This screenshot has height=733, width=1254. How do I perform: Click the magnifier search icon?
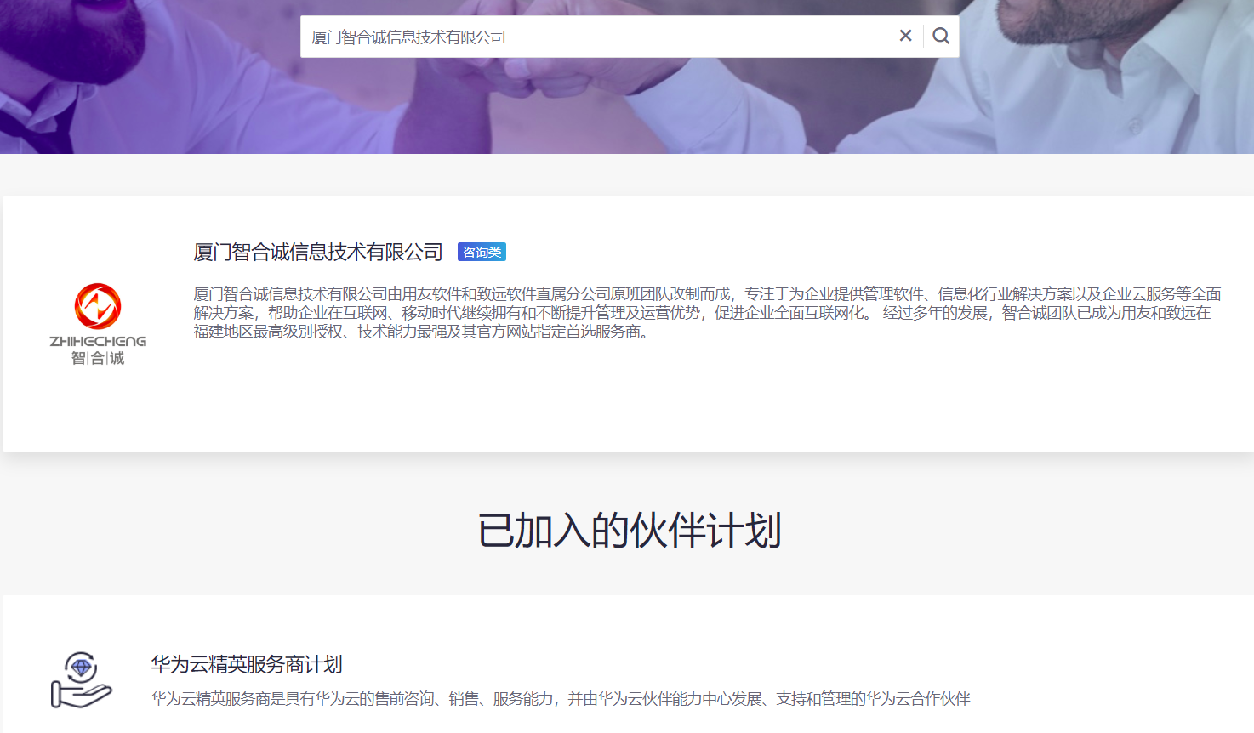coord(941,36)
